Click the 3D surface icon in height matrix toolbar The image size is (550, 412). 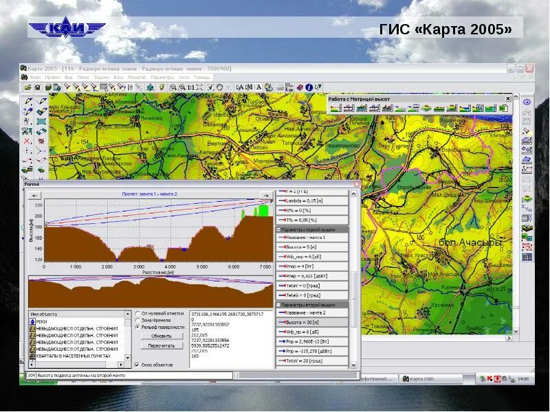426,108
